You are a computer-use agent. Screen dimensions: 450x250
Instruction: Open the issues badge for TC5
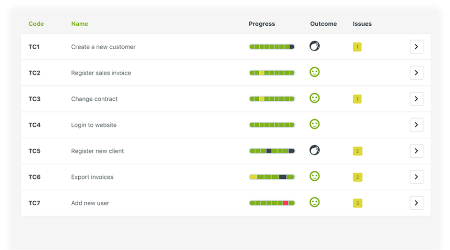click(x=358, y=151)
